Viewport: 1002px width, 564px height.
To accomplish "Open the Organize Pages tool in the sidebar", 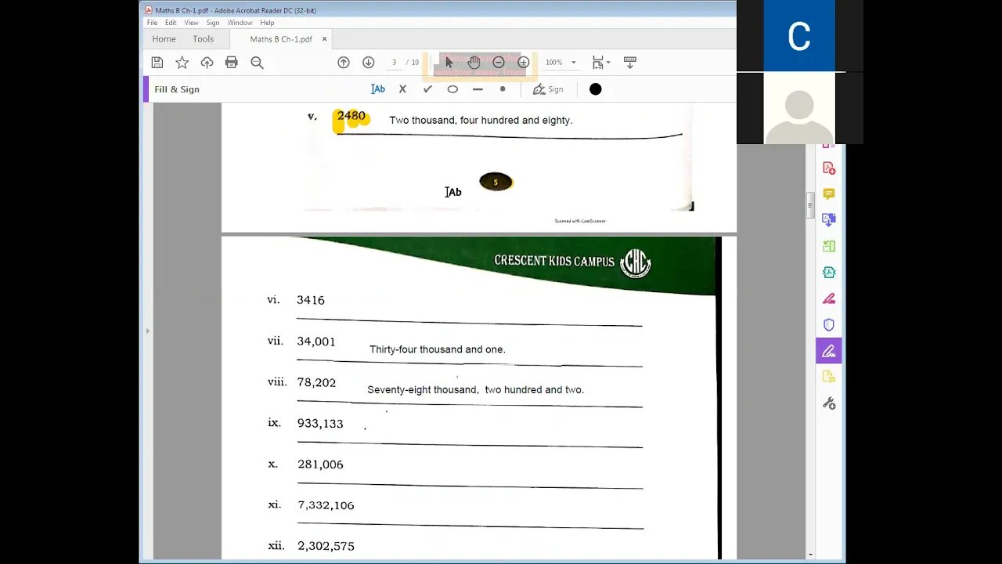I will [x=829, y=246].
